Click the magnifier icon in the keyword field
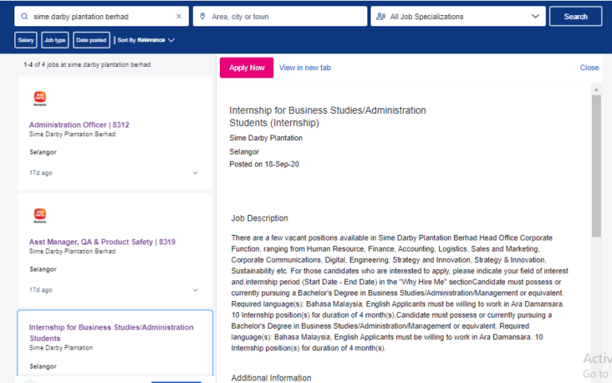Screen dimensions: 612x383 coord(24,16)
